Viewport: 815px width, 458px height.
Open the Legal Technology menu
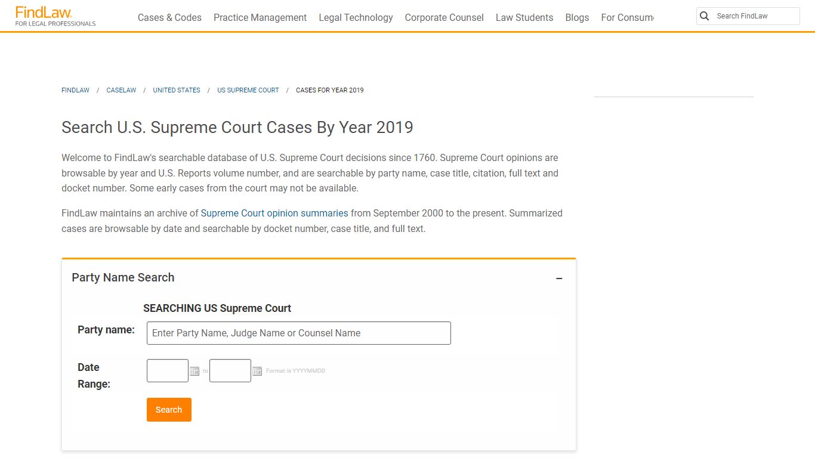tap(356, 18)
